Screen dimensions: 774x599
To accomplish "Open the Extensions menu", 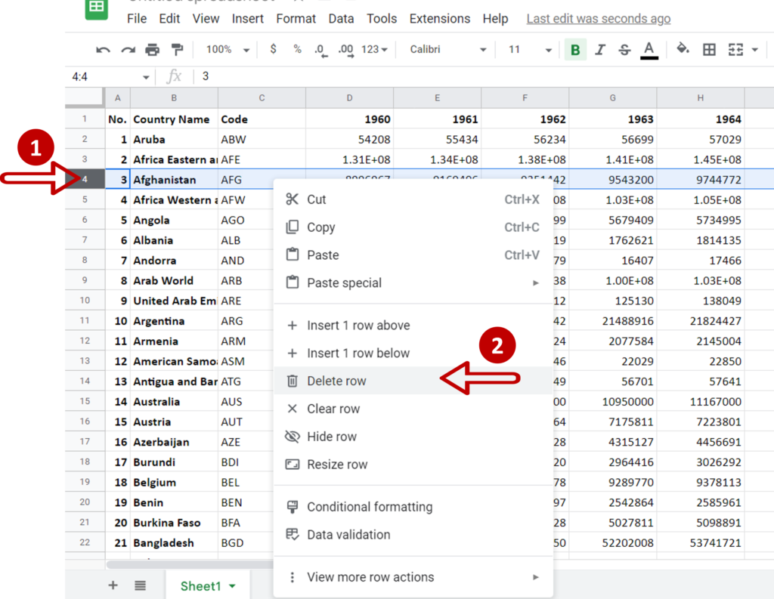I will coord(439,18).
